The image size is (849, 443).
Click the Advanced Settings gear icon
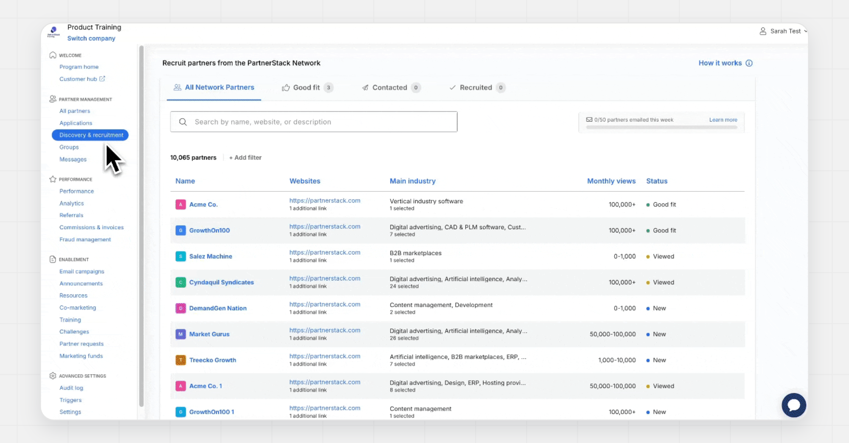(53, 376)
